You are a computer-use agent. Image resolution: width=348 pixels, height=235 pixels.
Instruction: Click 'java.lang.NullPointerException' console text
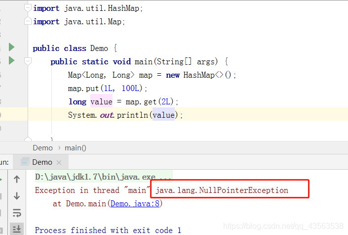coord(222,190)
